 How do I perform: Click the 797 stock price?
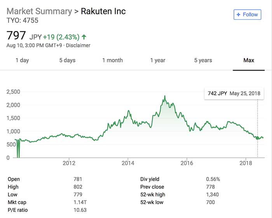click(16, 36)
